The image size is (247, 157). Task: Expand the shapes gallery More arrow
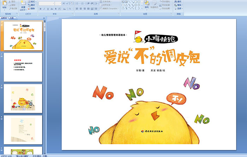tap(142, 8)
